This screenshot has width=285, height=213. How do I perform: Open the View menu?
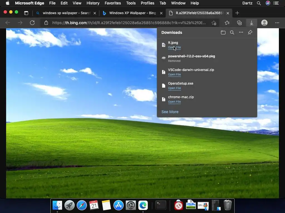pos(77,3)
